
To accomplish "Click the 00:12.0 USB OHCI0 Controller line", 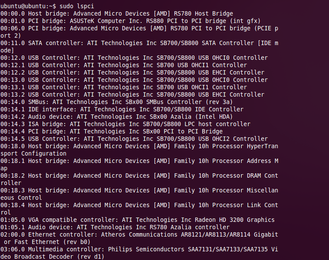I will click(x=134, y=58).
